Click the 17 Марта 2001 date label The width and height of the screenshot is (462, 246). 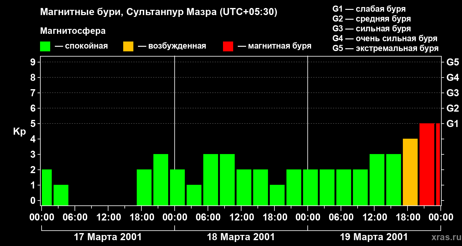[108, 237]
